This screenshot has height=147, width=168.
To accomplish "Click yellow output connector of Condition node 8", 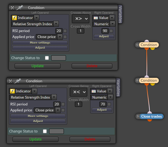I will [x=153, y=84].
